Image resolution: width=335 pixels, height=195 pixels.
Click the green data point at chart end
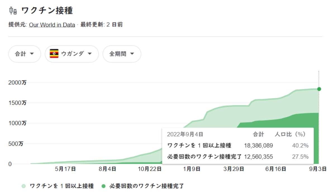click(319, 89)
